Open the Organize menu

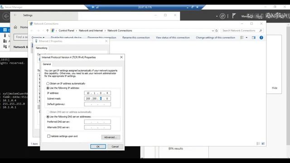coord(38,38)
